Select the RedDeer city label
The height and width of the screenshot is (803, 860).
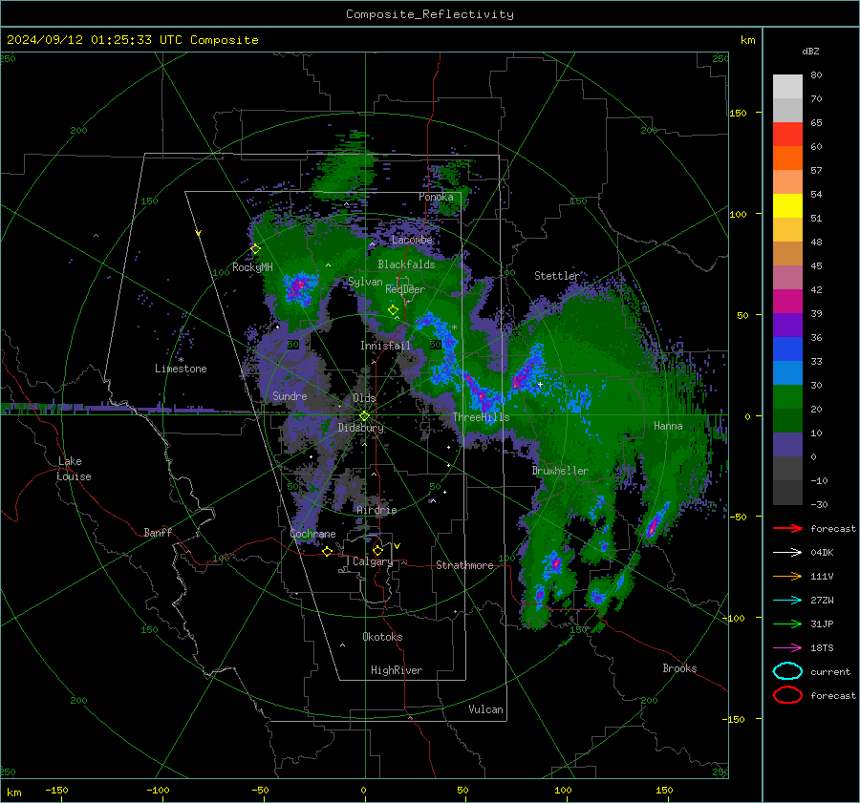click(405, 289)
